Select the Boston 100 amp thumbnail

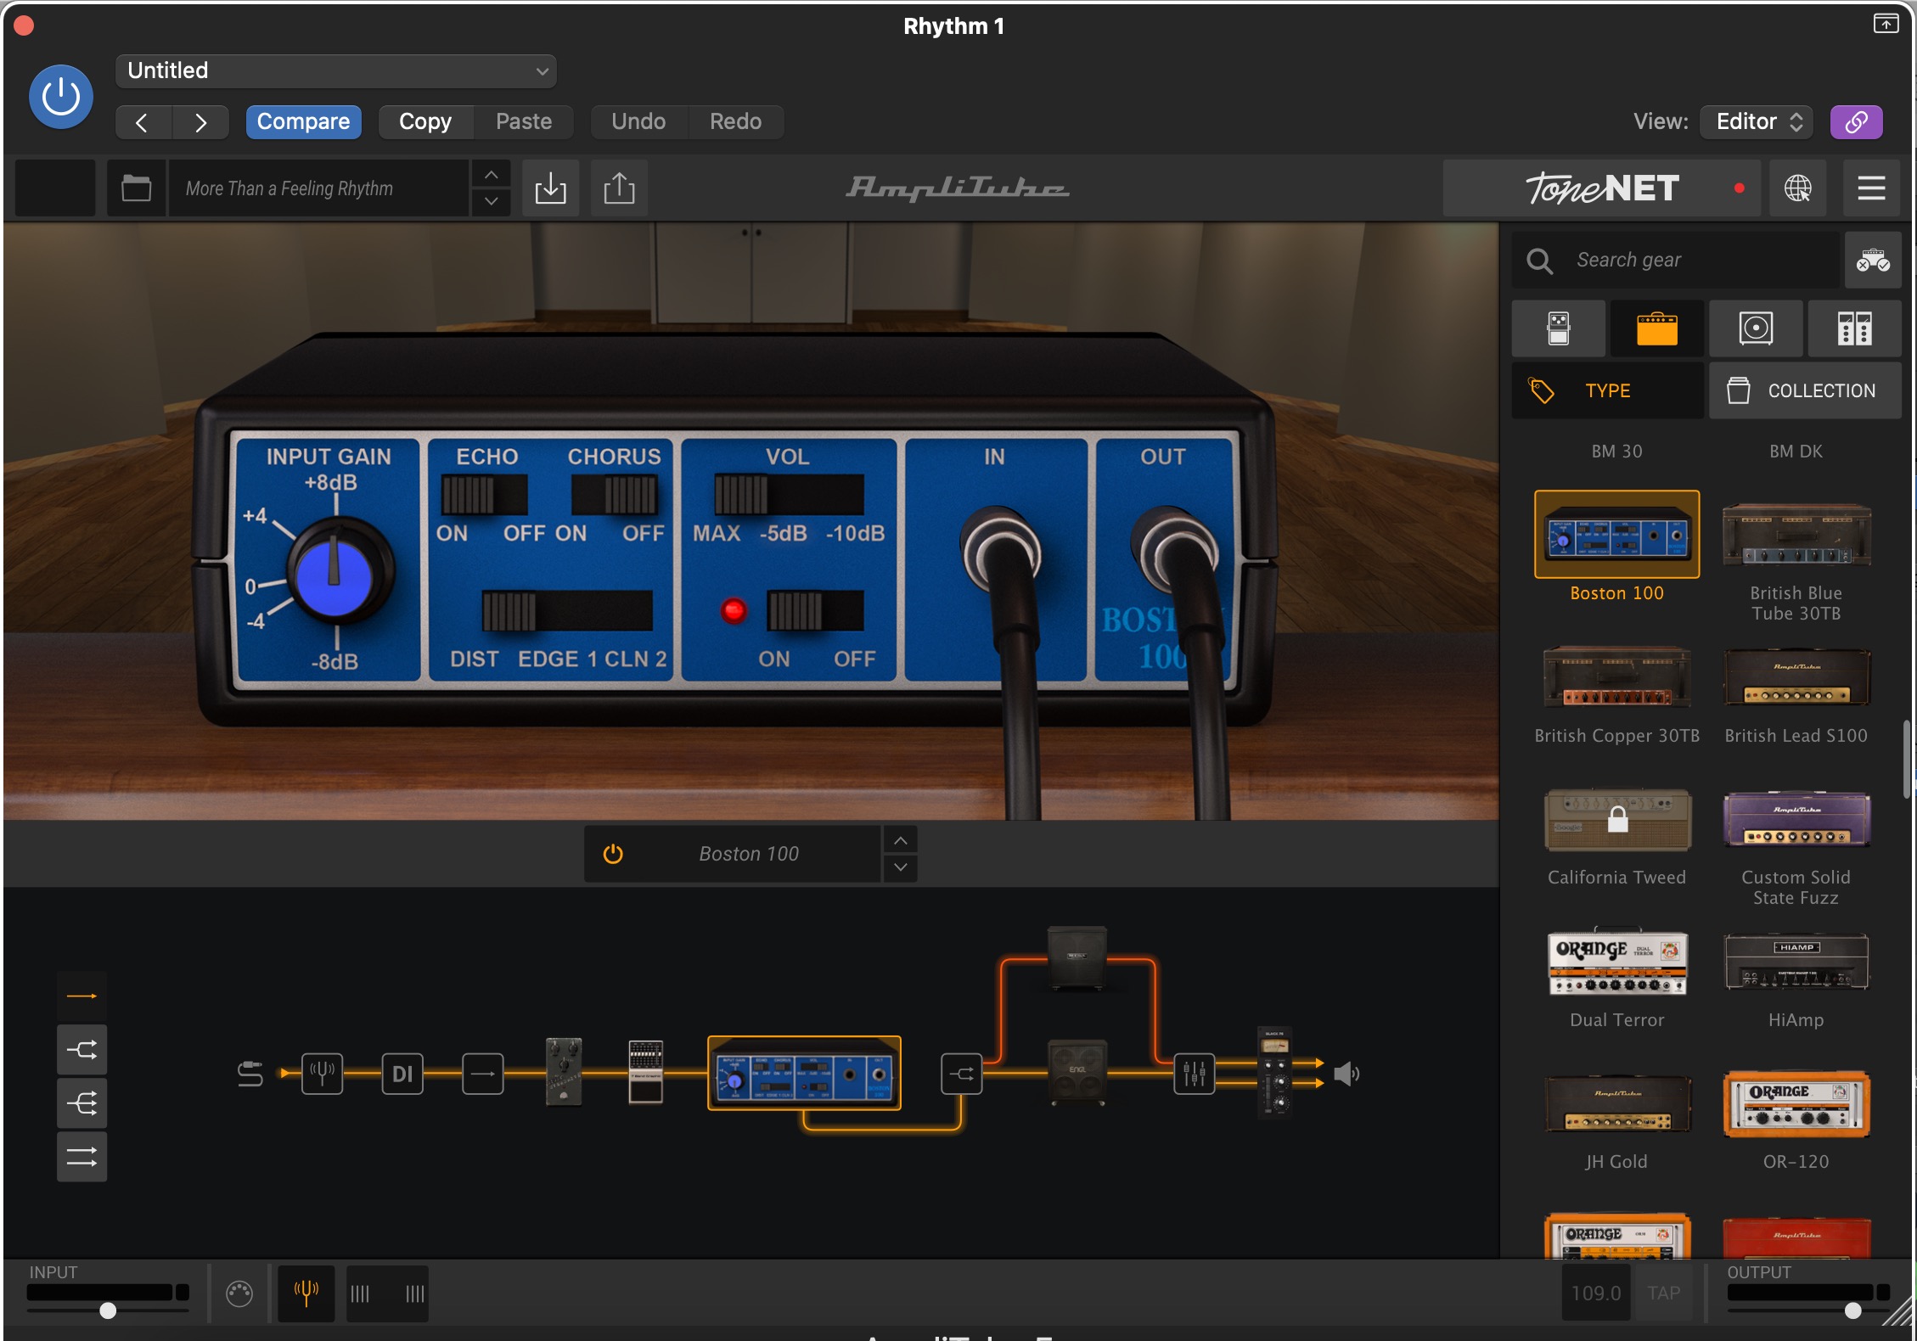point(1616,535)
